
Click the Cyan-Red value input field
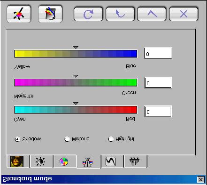158,112
